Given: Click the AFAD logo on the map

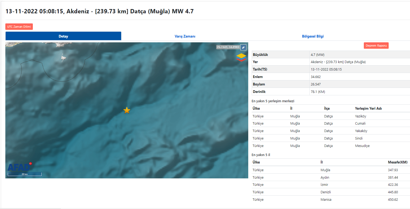Looking at the screenshot, I should click(18, 167).
